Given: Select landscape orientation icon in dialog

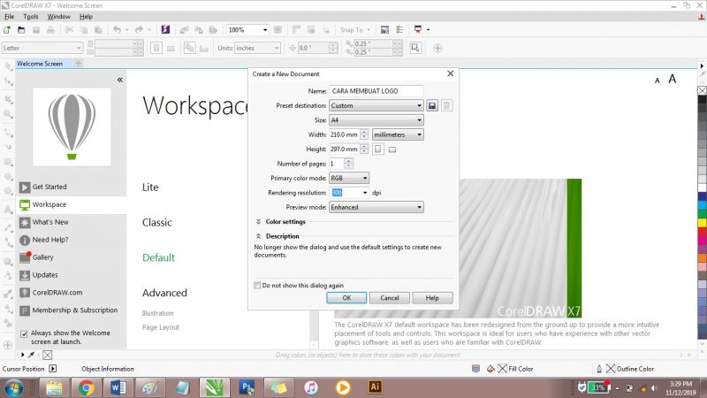Looking at the screenshot, I should tap(392, 149).
